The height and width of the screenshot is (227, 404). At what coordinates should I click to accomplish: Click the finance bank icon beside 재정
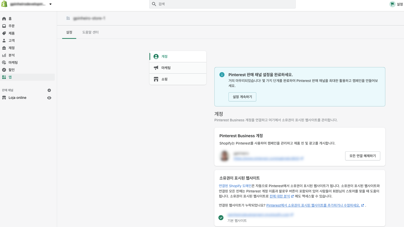4,48
